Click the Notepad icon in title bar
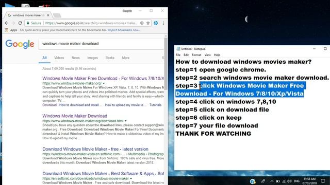Screen dimensions: 330x185 click(x=178, y=49)
